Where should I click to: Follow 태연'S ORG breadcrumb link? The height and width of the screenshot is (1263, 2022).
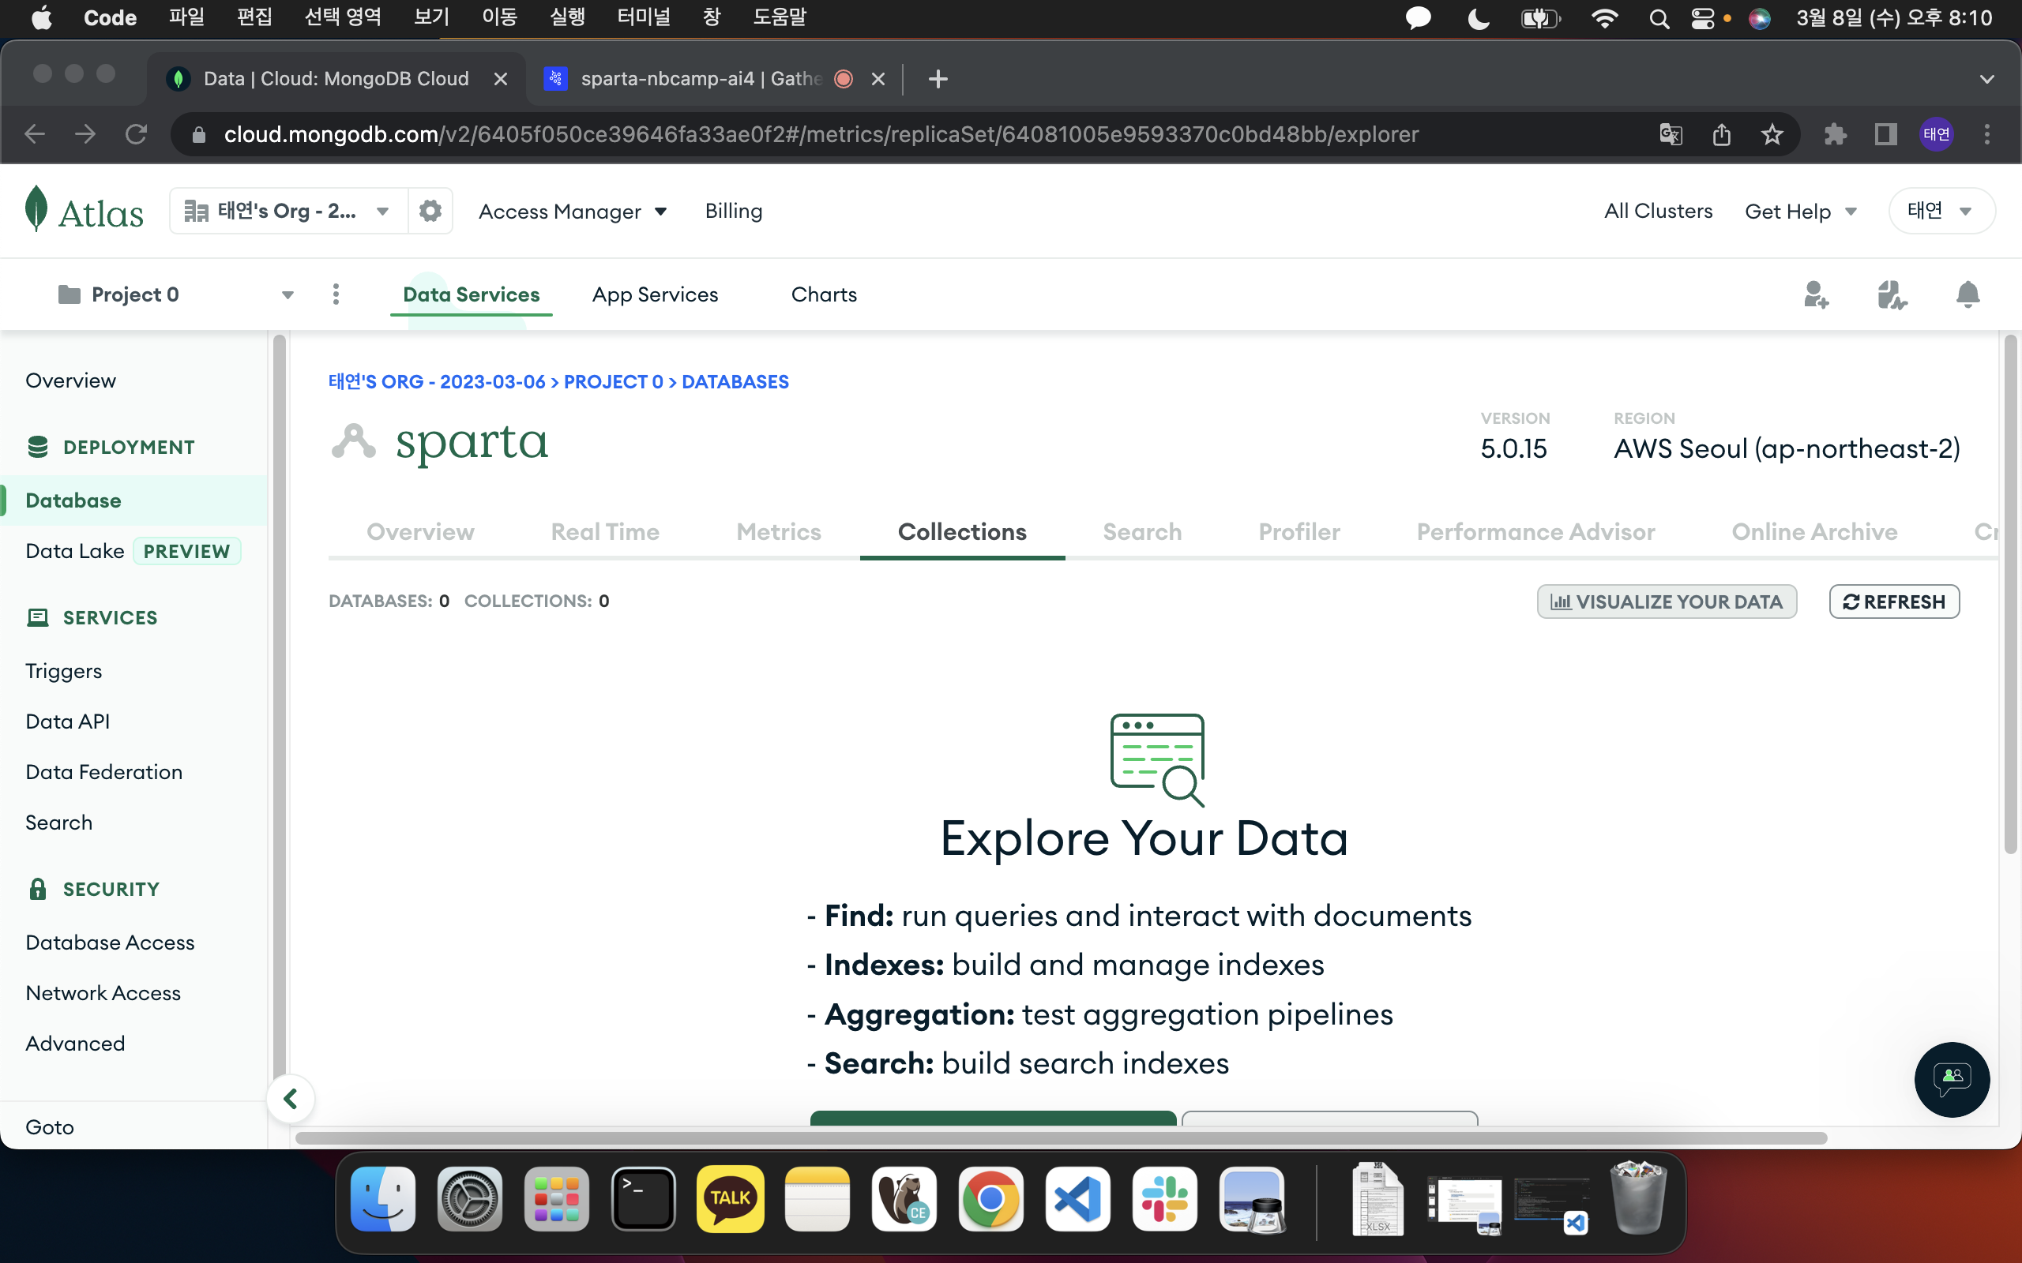coord(437,382)
